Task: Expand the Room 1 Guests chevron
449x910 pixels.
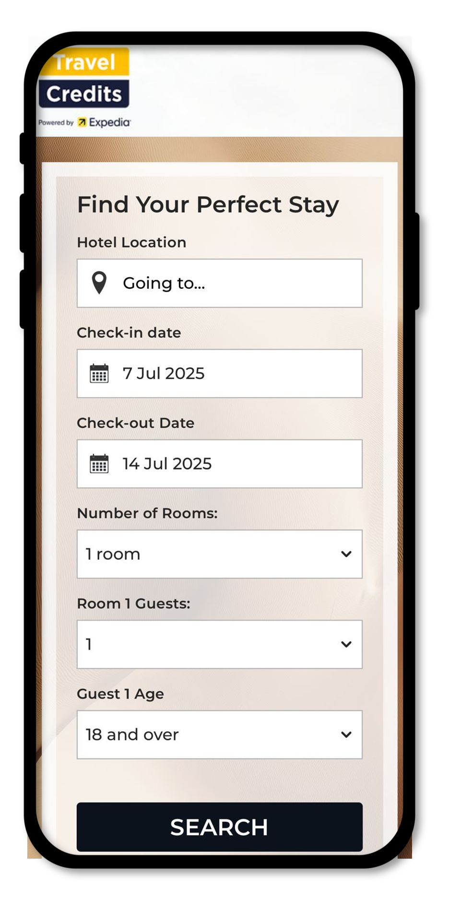Action: point(346,644)
